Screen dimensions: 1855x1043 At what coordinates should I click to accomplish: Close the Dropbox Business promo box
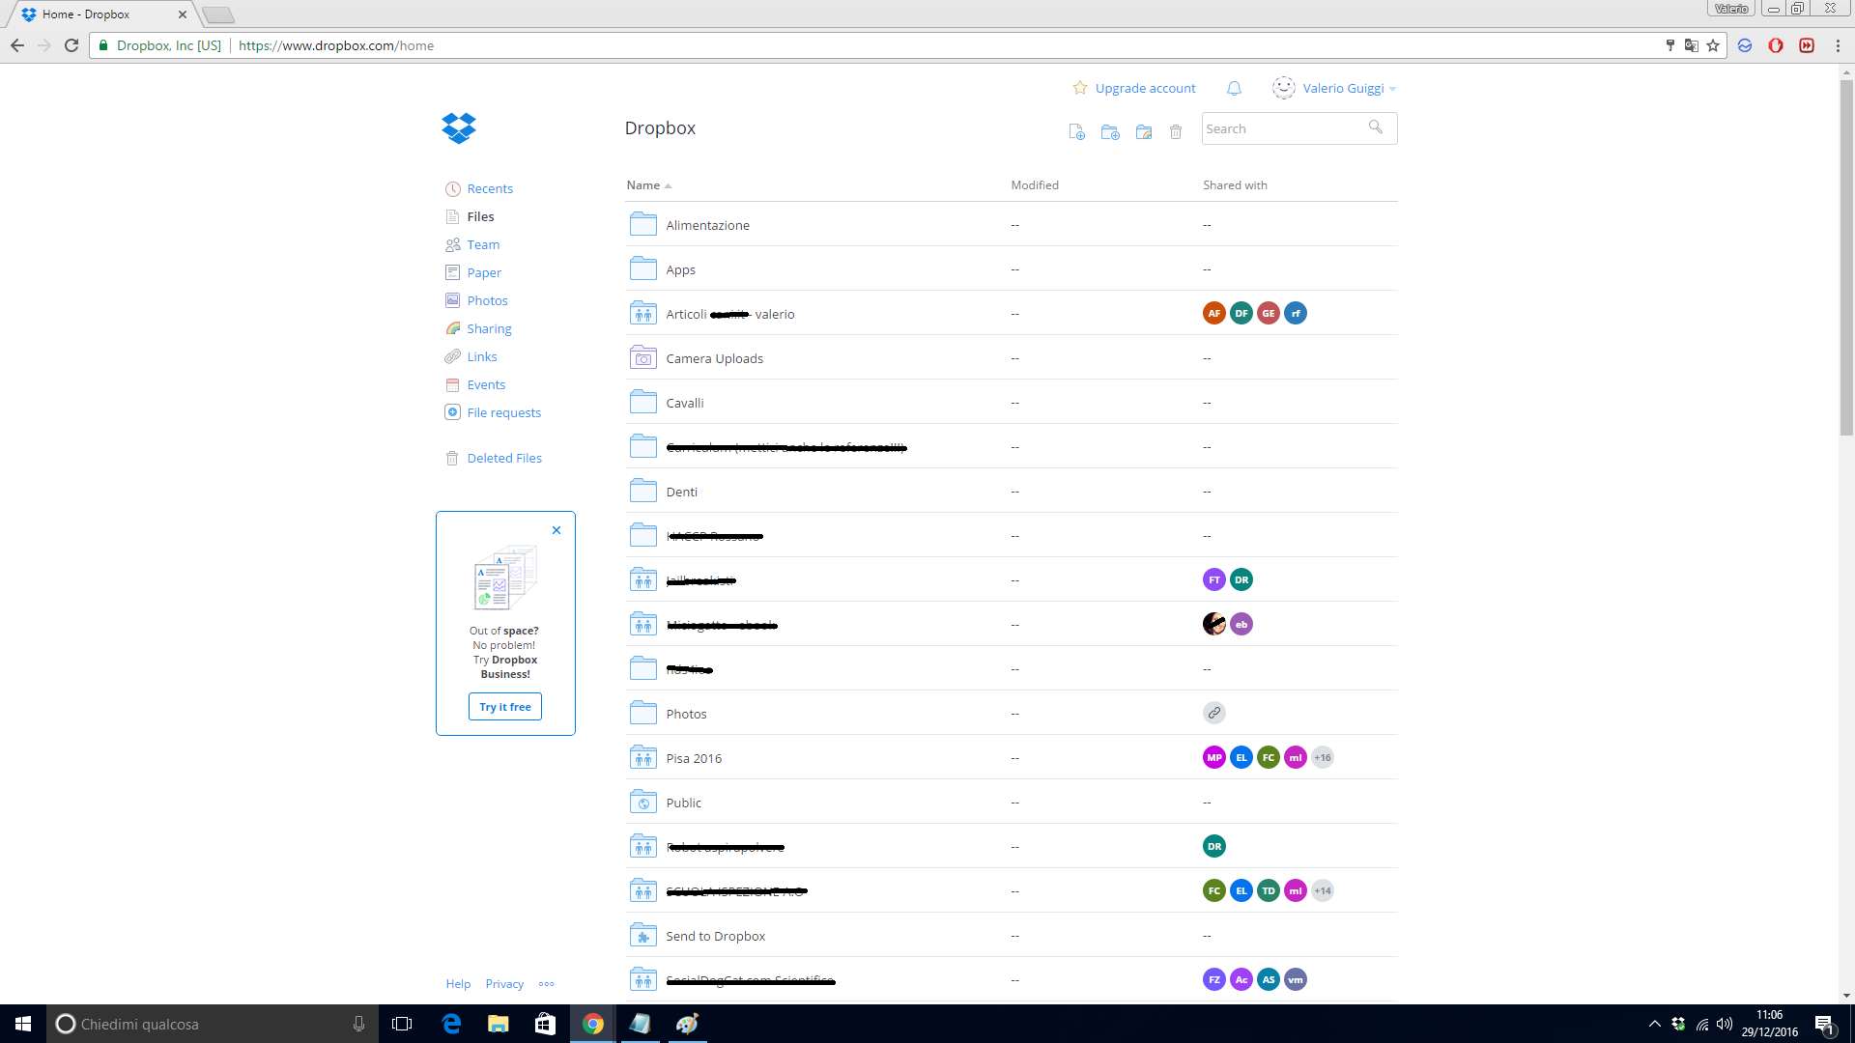556,530
